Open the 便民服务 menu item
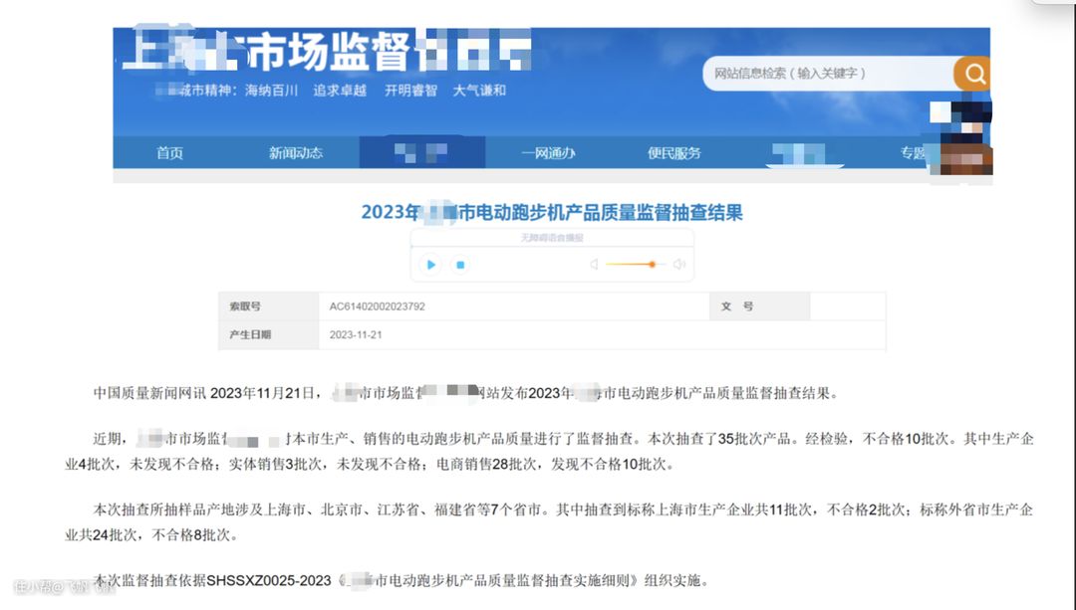1076x610 pixels. coord(674,153)
